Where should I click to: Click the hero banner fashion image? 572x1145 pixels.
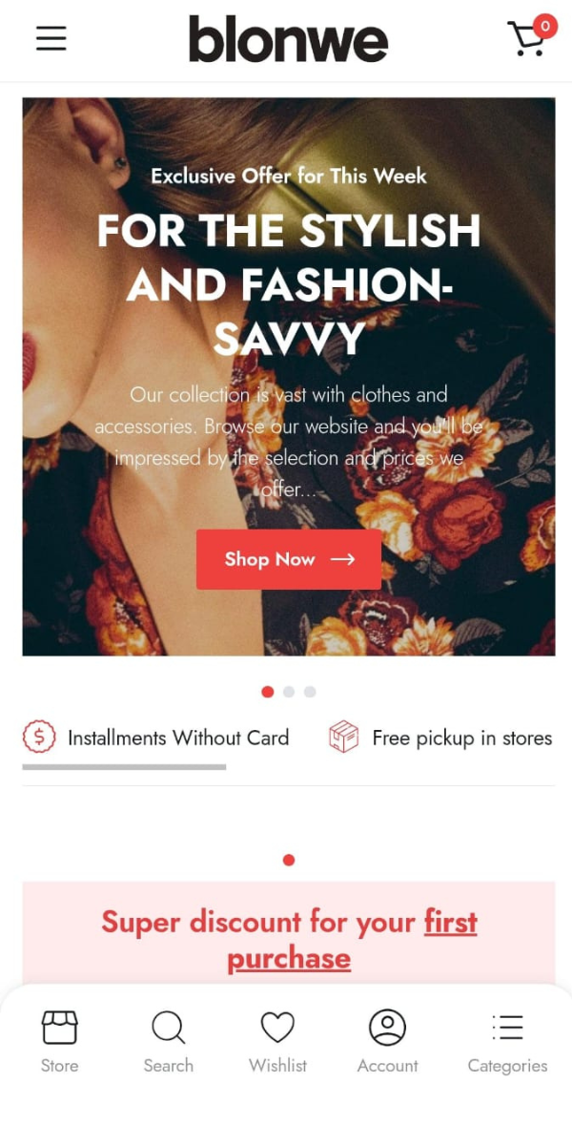[x=289, y=376]
